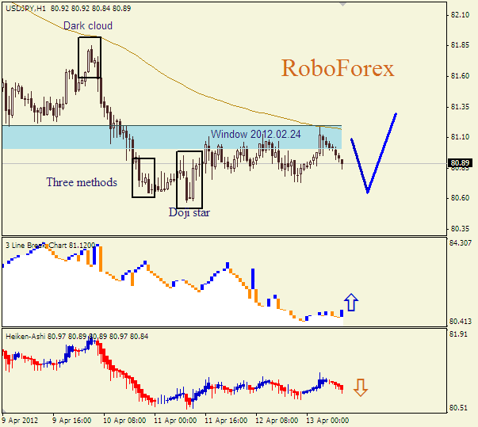This screenshot has width=478, height=427.
Task: Select the 'Dark cloud' text label
Action: [x=88, y=25]
